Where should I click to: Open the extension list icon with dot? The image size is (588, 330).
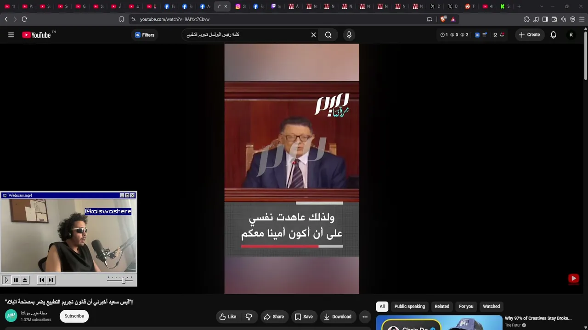[484, 35]
